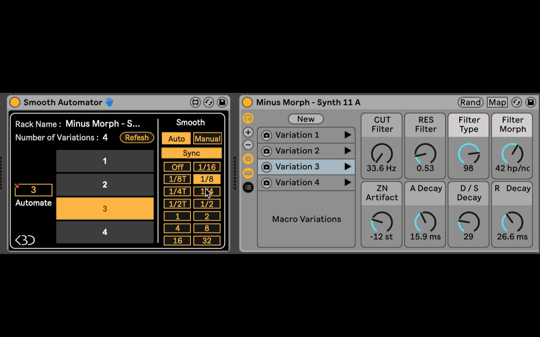Launch Variation 4 with its play arrow
Viewport: 540px width, 337px height.
[x=348, y=182]
